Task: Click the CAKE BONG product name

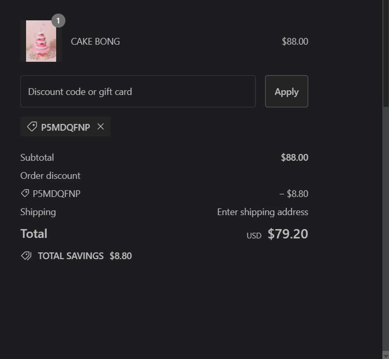Action: coord(95,41)
